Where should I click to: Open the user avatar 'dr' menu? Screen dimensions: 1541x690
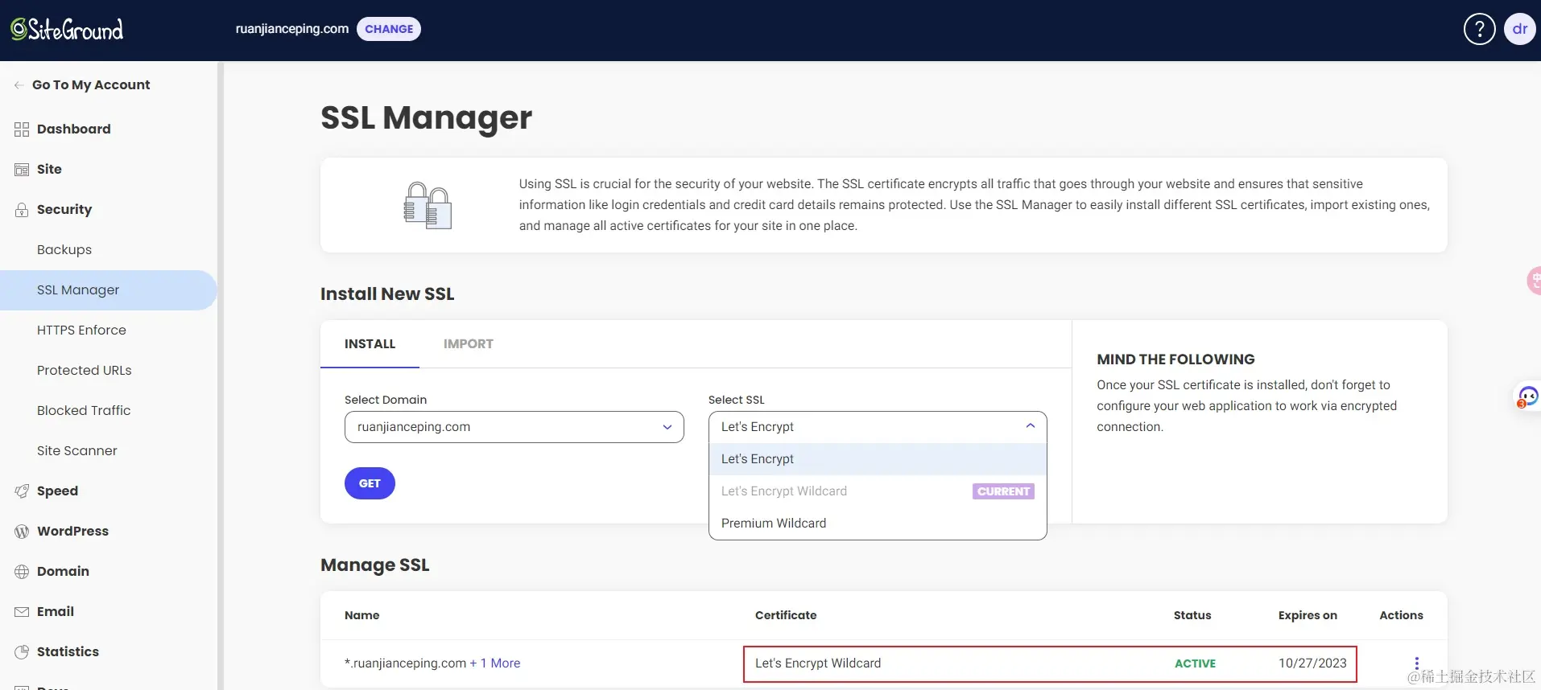[x=1519, y=30]
